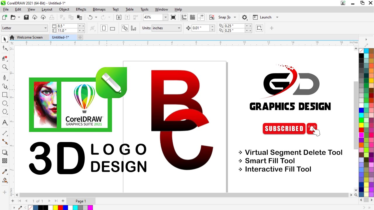374x210 pixels.
Task: Toggle show grid
Action: [193, 17]
